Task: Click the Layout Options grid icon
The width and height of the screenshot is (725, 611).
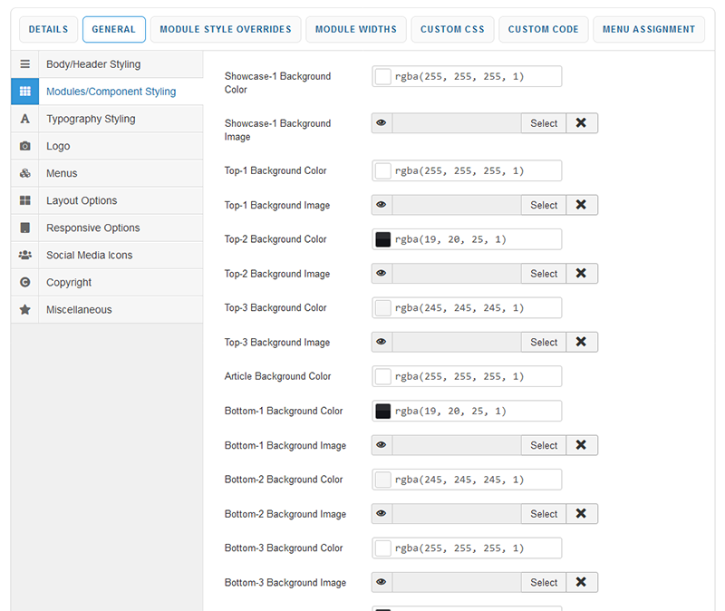Action: (x=24, y=200)
